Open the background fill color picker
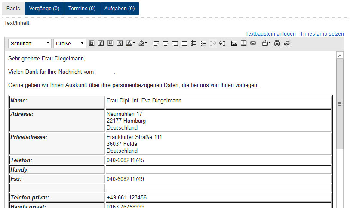 tap(143, 43)
